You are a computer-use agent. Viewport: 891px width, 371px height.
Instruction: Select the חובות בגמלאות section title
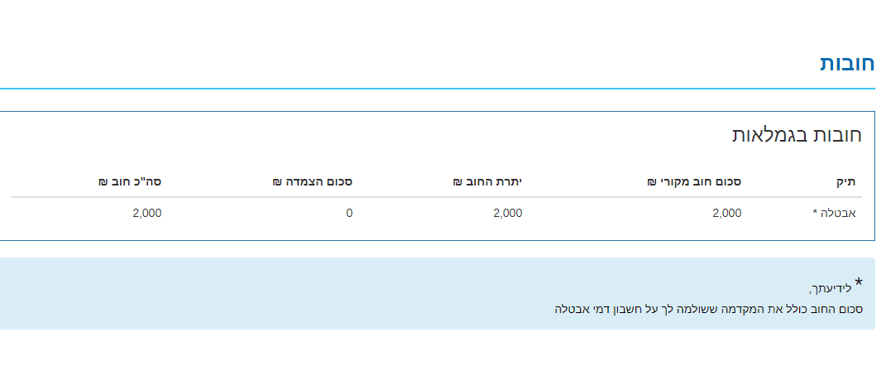click(797, 136)
